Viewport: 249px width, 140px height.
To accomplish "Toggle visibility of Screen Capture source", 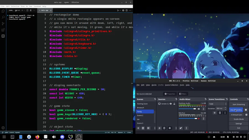I will tap(171, 104).
